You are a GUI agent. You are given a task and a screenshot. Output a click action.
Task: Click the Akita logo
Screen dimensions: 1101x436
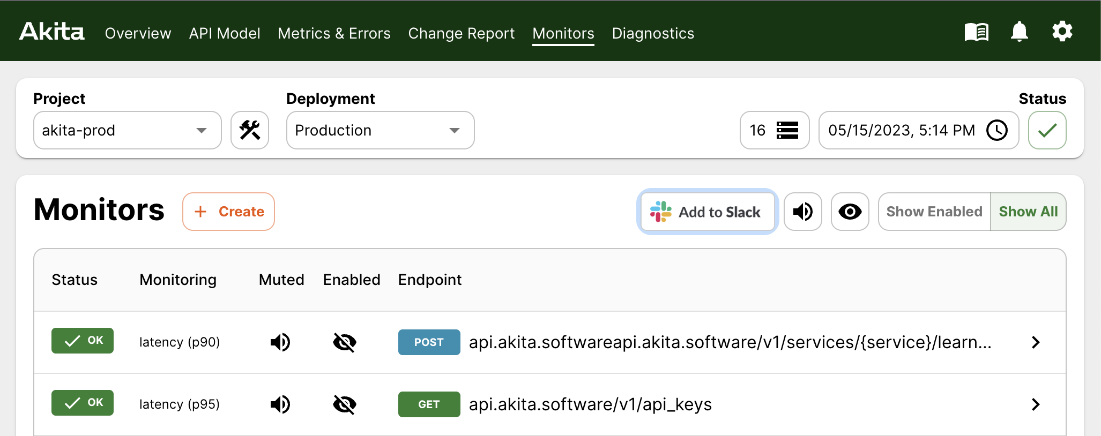pos(52,32)
